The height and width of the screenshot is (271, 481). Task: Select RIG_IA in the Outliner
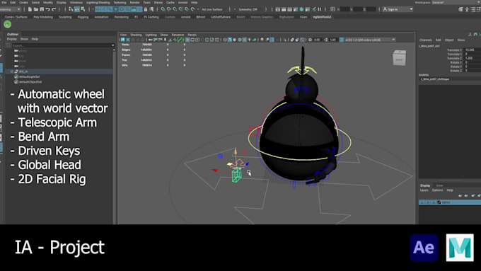tap(23, 71)
